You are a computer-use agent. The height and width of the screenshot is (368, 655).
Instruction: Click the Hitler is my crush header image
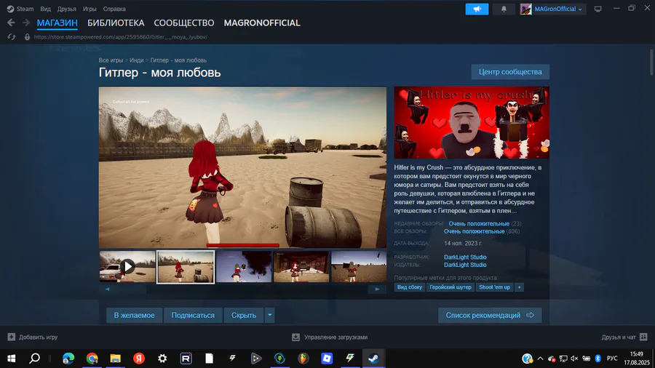[x=472, y=122]
